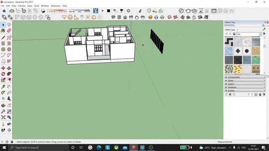Open the materials Details arrow menu
This screenshot has width=269, height=151.
pyautogui.click(x=264, y=34)
